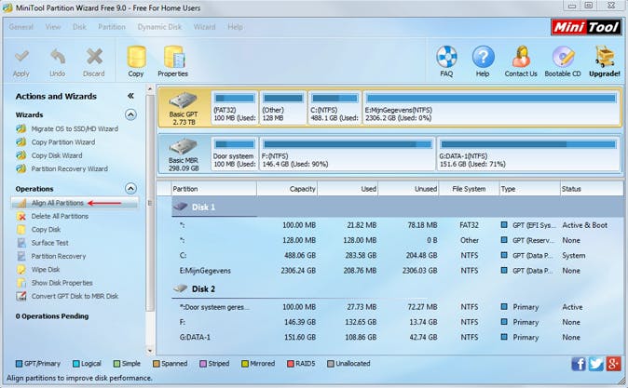Open the Dynamic Disk menu

159,27
